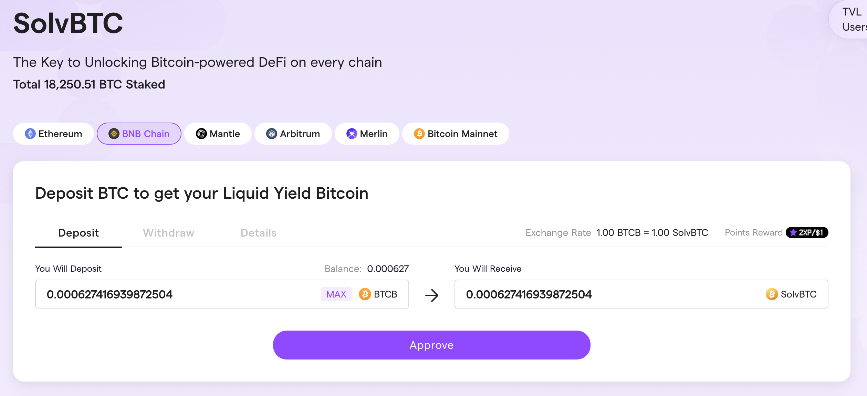867x396 pixels.
Task: Click the Bitcoin Mainnet logo icon
Action: coord(419,134)
